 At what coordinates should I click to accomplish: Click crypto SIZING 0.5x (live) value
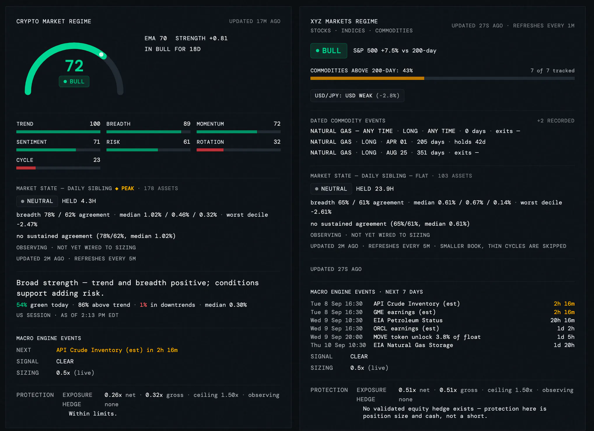pyautogui.click(x=75, y=373)
